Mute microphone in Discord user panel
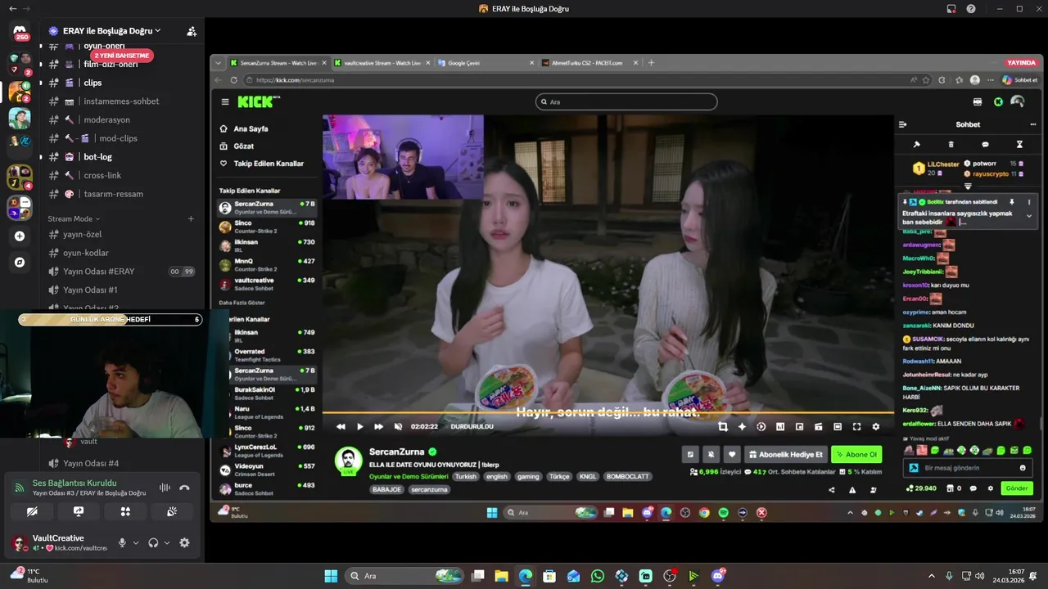The image size is (1048, 589). click(x=122, y=542)
